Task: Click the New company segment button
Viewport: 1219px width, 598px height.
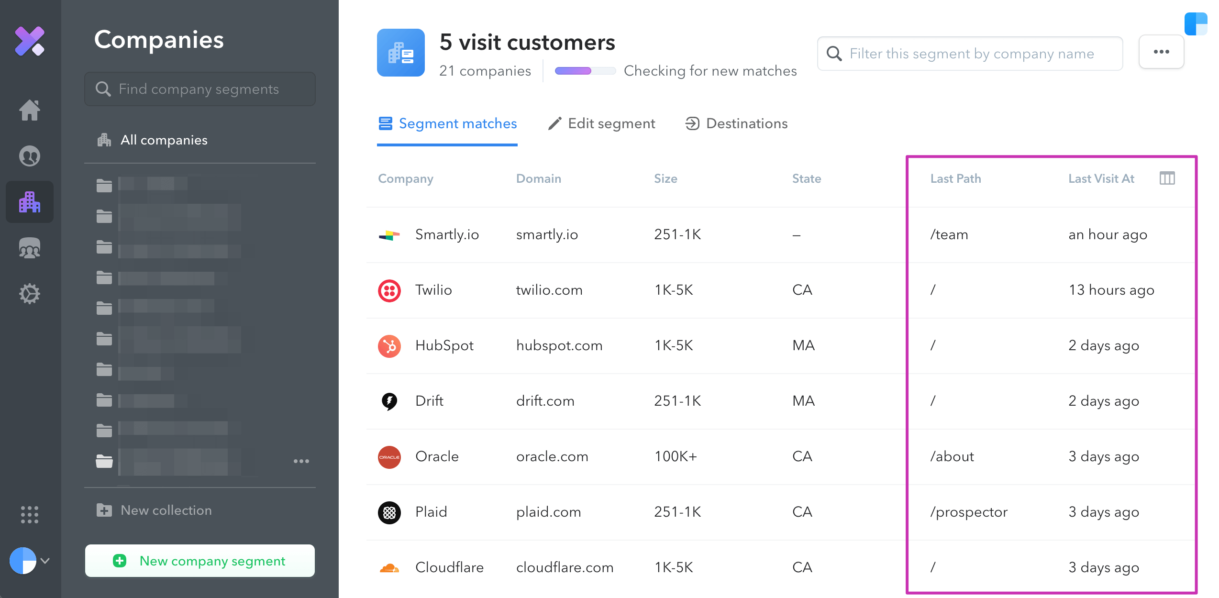Action: [x=200, y=561]
